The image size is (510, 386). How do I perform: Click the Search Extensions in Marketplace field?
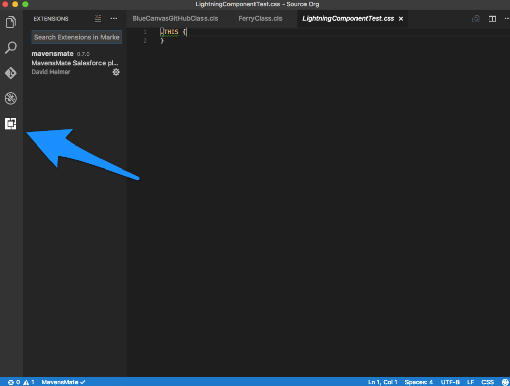[77, 37]
